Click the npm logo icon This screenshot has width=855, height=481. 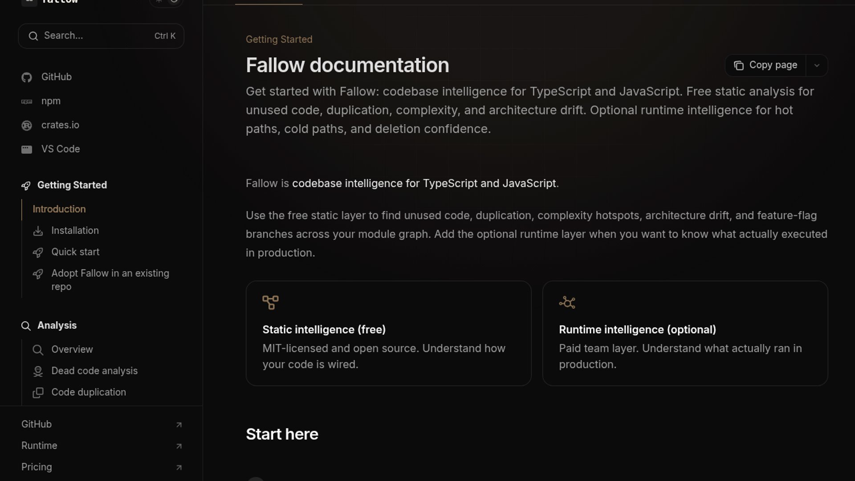pos(27,102)
